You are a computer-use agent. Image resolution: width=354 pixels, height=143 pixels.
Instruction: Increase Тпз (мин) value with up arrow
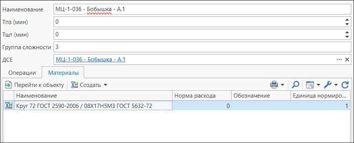coord(347,20)
